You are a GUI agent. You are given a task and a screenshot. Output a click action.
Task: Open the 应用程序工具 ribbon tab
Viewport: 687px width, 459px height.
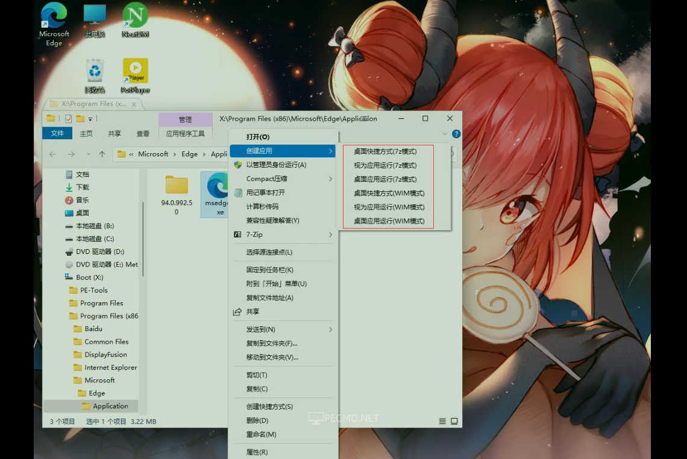186,133
